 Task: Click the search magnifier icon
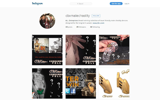pyautogui.click(x=78, y=4)
